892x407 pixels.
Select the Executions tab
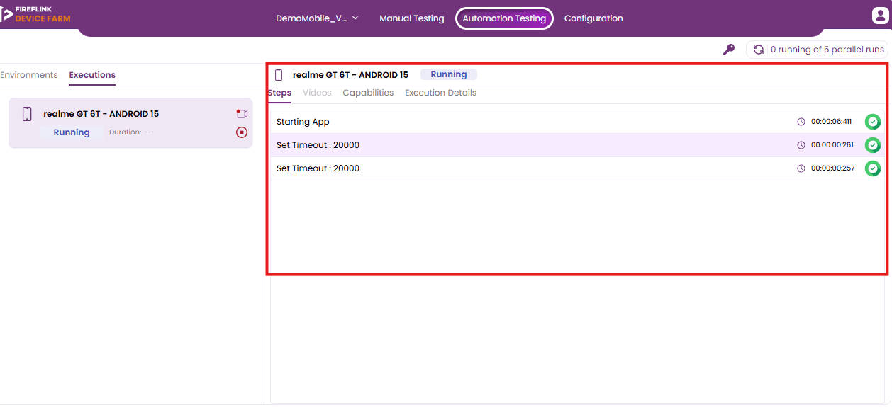tap(92, 75)
